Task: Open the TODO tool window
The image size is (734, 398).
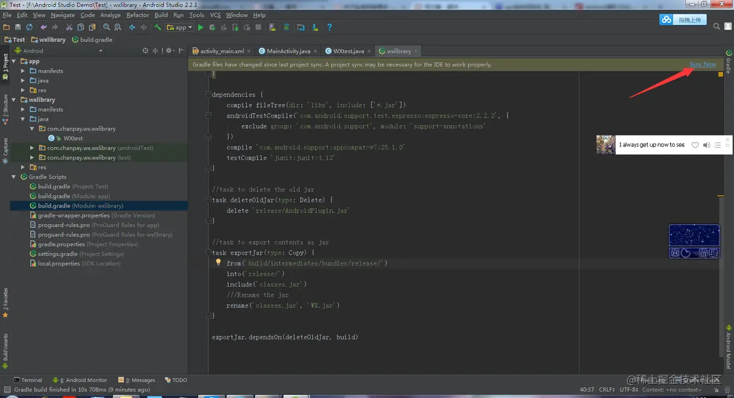Action: (176, 380)
